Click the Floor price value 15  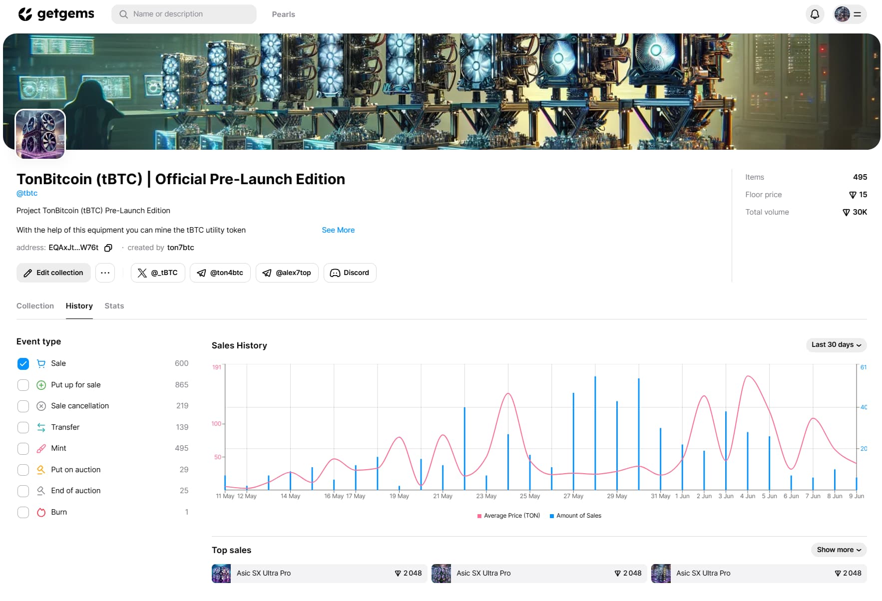[863, 195]
